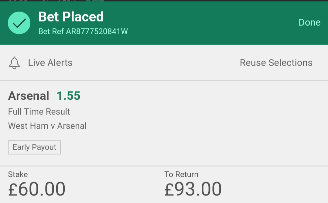The height and width of the screenshot is (203, 328).
Task: Select Reuse Selections
Action: pyautogui.click(x=276, y=63)
